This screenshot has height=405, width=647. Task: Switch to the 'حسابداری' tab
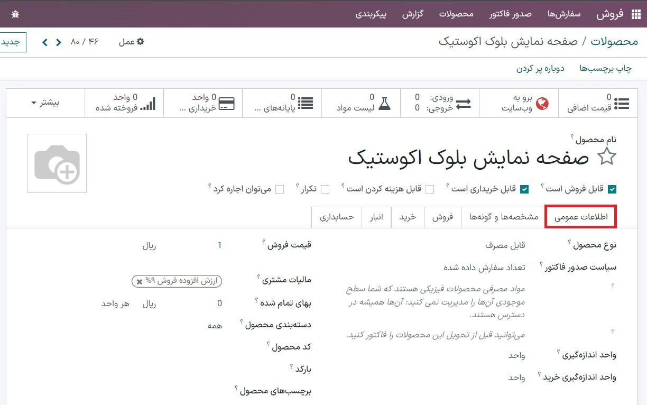click(x=336, y=217)
